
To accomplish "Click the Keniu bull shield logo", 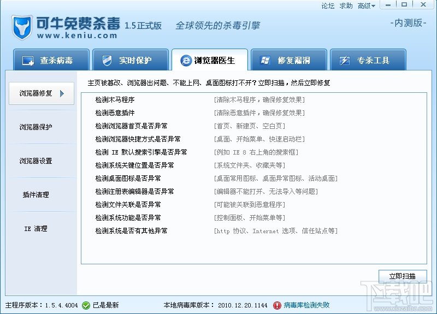I will [x=22, y=28].
